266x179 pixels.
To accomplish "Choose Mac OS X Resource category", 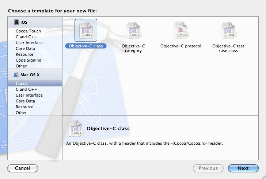I will coord(24,107).
